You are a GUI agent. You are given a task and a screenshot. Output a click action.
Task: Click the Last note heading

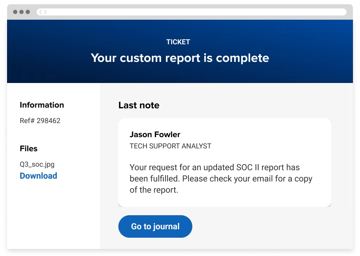coord(139,105)
